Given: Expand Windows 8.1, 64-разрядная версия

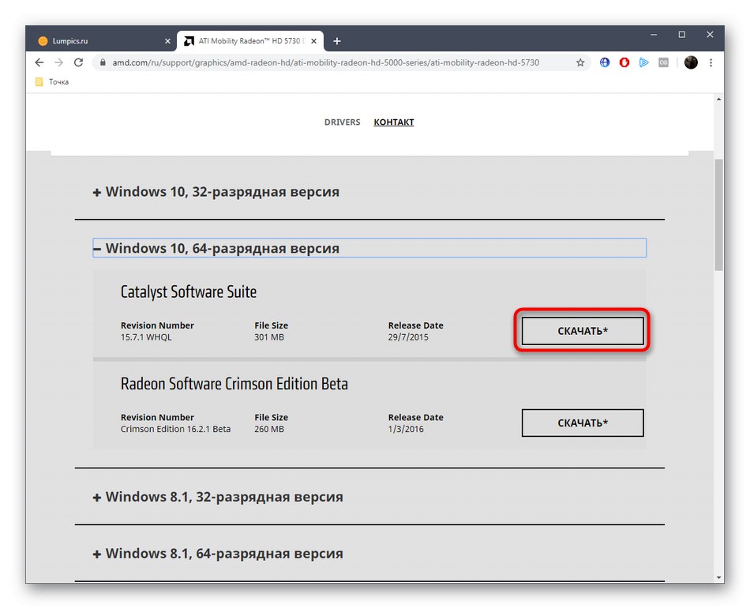Looking at the screenshot, I should pos(218,554).
